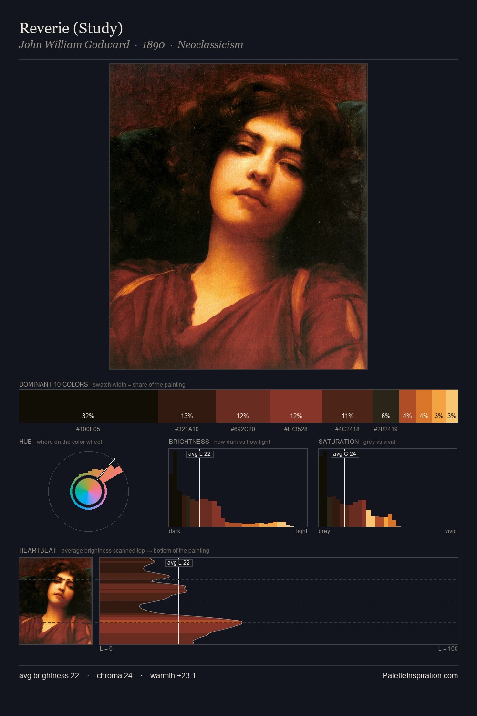Select the 11% swatch #4C2418
This screenshot has width=477, height=716.
pos(348,406)
